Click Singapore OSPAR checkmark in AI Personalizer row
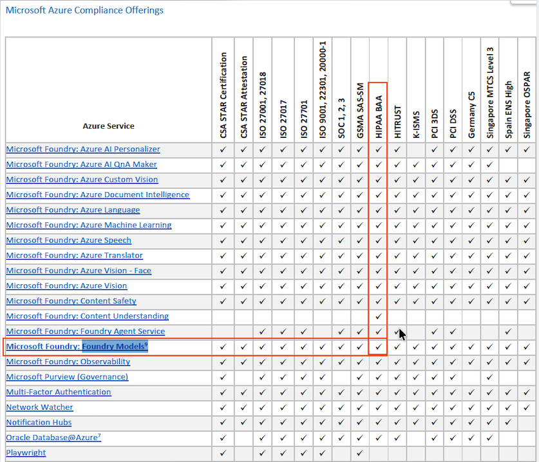The width and height of the screenshot is (539, 462). click(527, 149)
